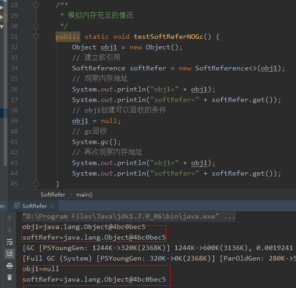Click SoftRefer in the breadcrumb bar
296x288 pixels.
coord(53,195)
